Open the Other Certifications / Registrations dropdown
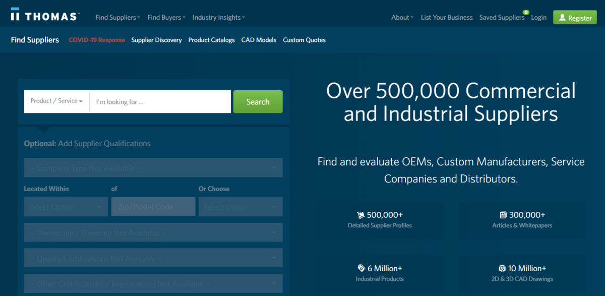Viewport: 605px width, 296px height. tap(153, 283)
